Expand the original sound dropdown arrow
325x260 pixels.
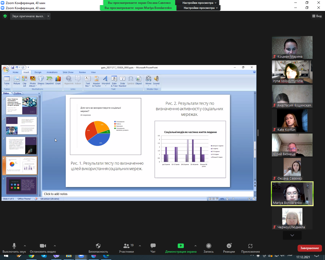pos(48,16)
